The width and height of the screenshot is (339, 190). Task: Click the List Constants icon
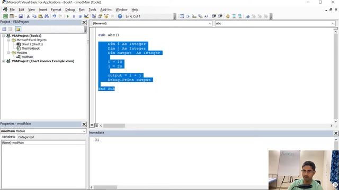tap(188, 16)
